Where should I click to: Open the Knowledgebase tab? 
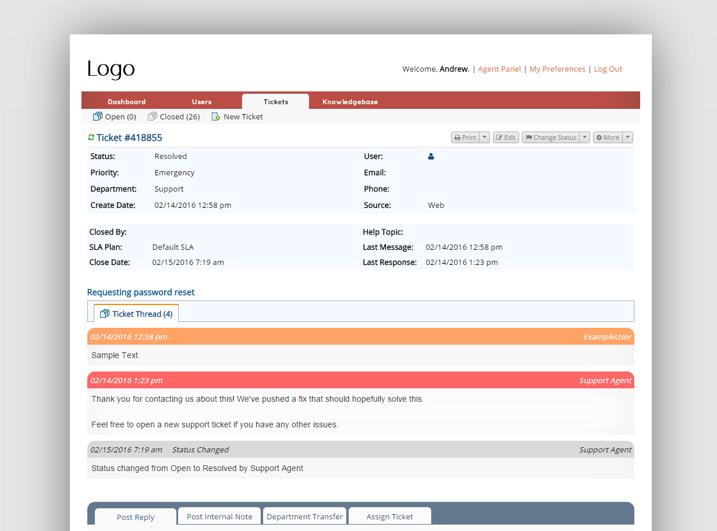(x=350, y=102)
